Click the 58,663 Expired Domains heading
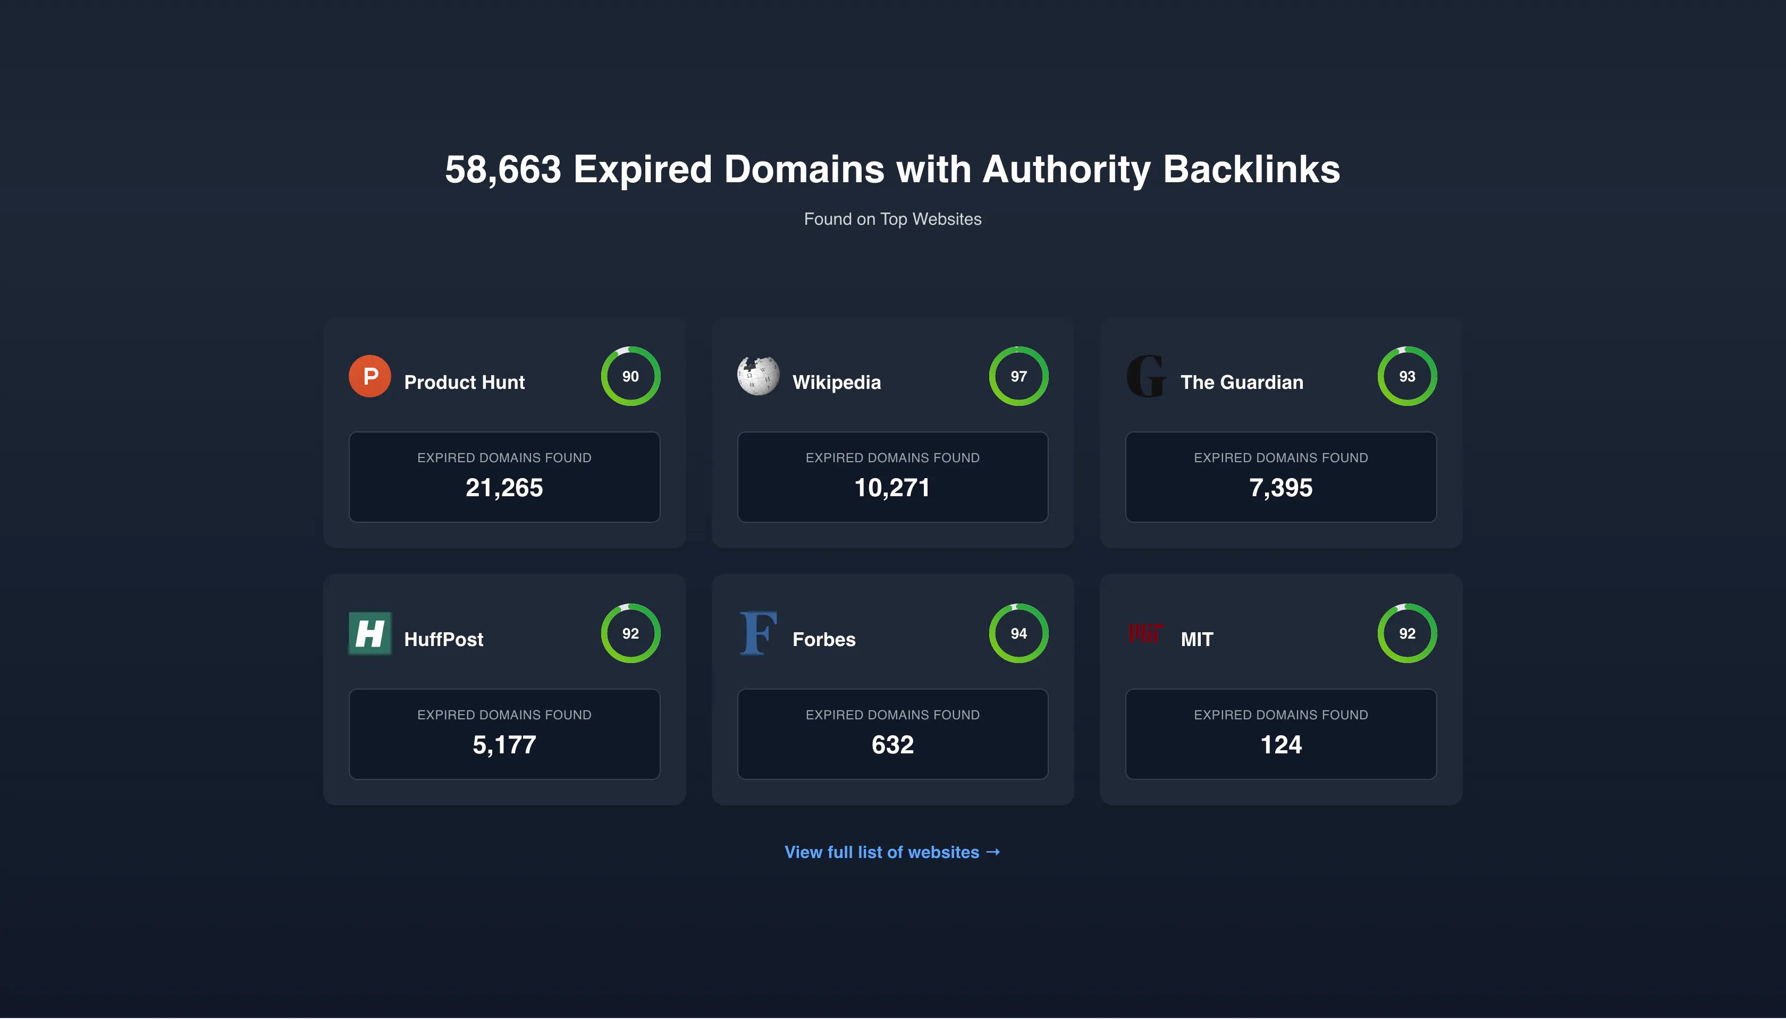This screenshot has width=1786, height=1019. tap(892, 170)
